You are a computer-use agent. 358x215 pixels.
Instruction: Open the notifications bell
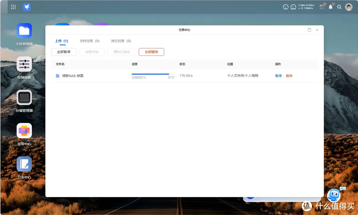[330, 7]
